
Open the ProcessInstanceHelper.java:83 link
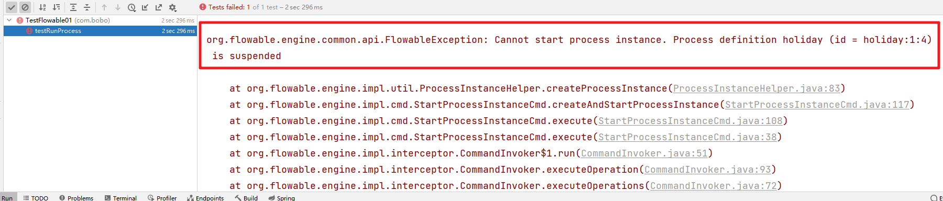click(756, 88)
